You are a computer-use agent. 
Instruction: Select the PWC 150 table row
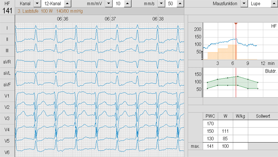tap(240, 131)
